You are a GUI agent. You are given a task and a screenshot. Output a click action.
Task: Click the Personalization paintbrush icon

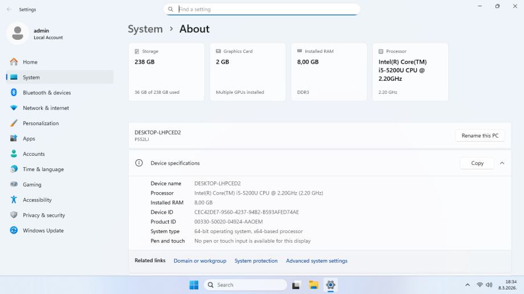click(14, 123)
